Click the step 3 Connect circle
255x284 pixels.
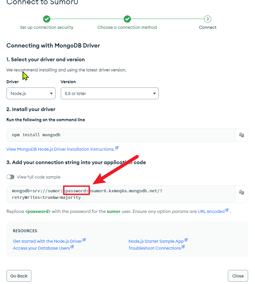208,19
